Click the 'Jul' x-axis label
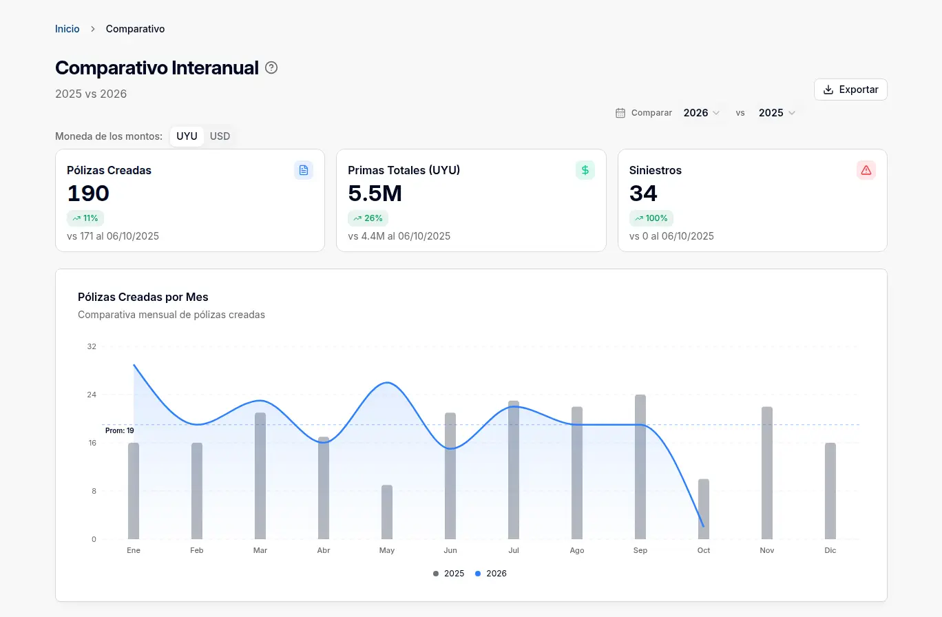 (514, 551)
